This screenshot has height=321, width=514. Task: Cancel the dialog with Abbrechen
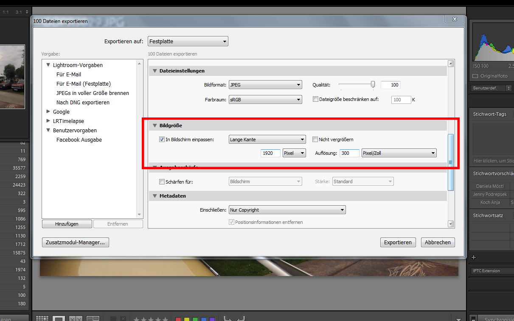438,243
